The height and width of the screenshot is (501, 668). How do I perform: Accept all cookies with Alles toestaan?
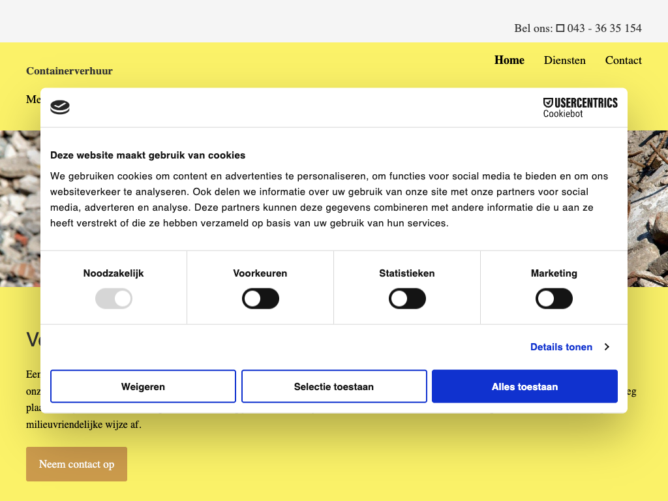(524, 387)
